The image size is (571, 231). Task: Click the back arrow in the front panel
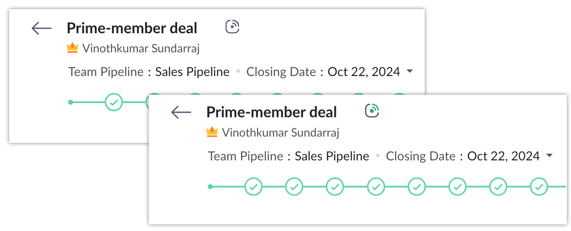tap(181, 112)
